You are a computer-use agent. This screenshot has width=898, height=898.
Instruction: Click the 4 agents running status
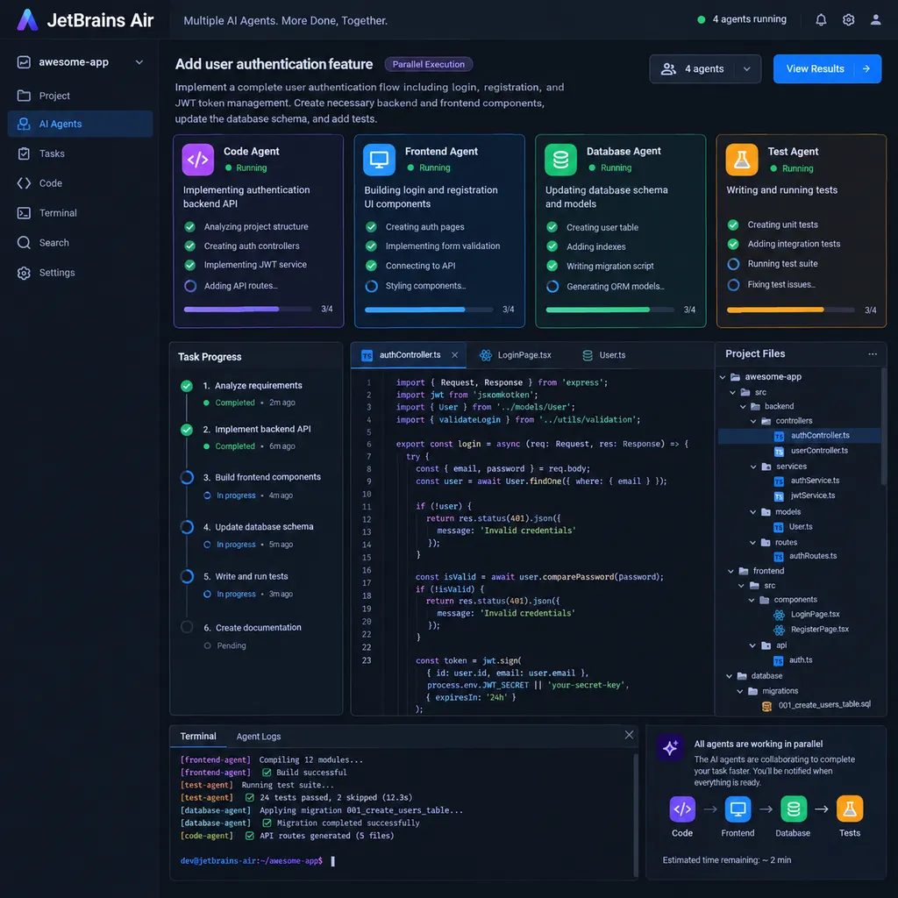click(742, 19)
